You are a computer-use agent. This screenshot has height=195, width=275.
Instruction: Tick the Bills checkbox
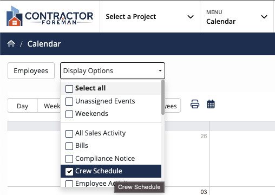tap(69, 146)
